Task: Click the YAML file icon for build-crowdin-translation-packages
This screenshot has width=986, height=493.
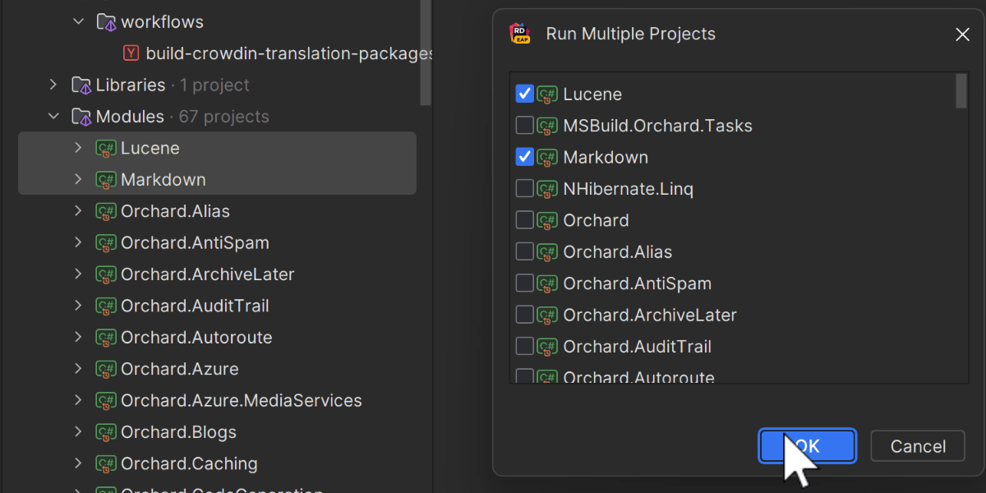Action: tap(131, 53)
